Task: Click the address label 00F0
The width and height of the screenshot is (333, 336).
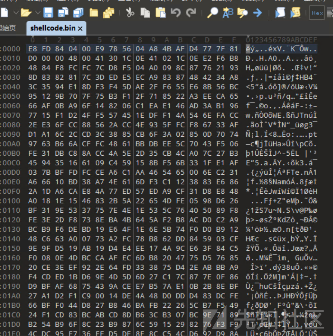Action: coord(10,191)
